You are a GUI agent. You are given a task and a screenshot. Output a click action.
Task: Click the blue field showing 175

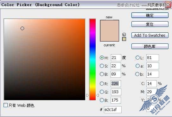click(x=116, y=100)
